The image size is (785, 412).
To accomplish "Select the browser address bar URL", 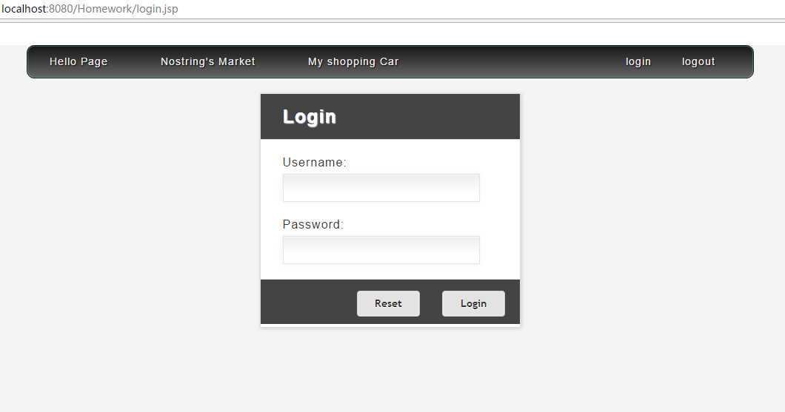I will coord(90,9).
